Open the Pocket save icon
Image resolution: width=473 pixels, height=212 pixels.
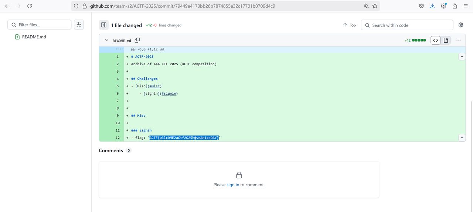421,6
